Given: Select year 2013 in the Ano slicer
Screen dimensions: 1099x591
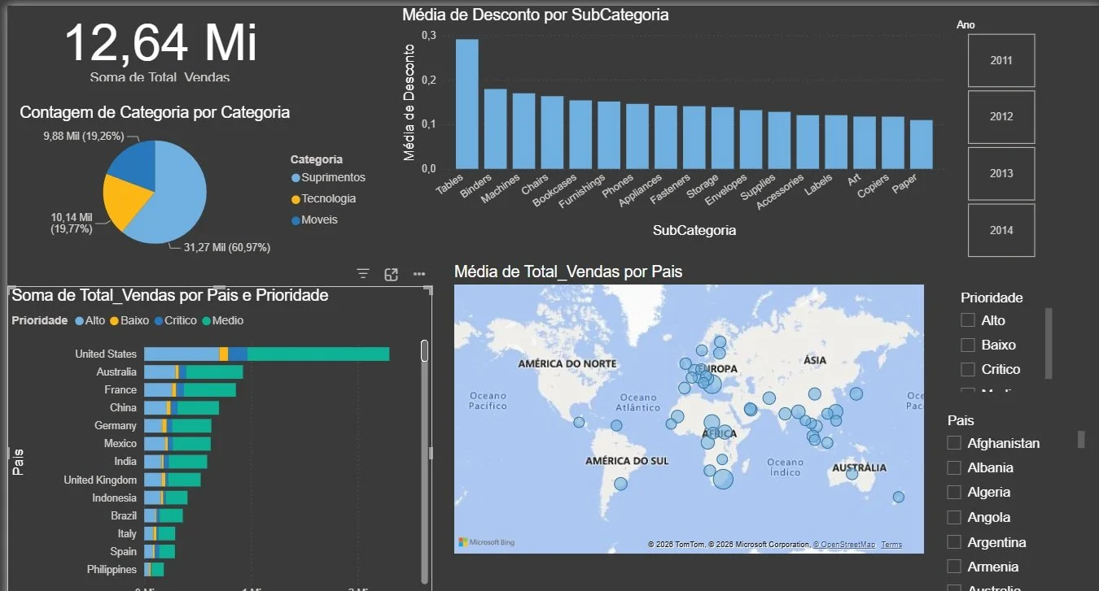Looking at the screenshot, I should click(1001, 173).
